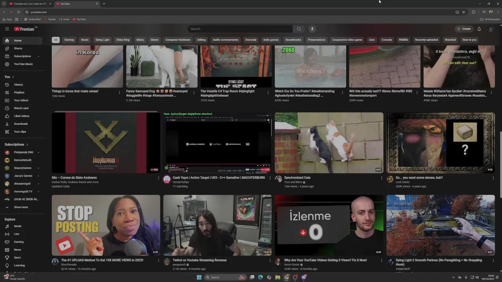Image resolution: width=502 pixels, height=282 pixels.
Task: Select the New to you filter chip
Action: 469,40
